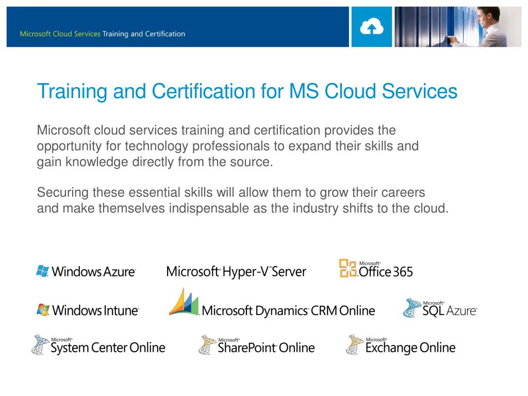This screenshot has width=528, height=396.
Task: Click the Windows Intune flag logo
Action: pos(43,310)
